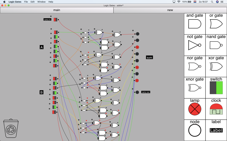
Task: Open the Edit menu
Action: coord(33,2)
